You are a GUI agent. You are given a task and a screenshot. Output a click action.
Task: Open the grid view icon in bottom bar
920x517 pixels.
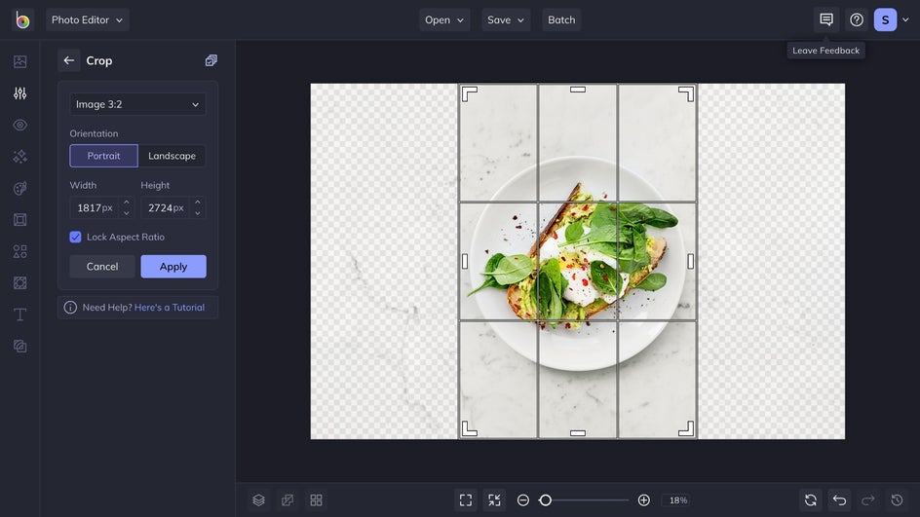(x=316, y=500)
